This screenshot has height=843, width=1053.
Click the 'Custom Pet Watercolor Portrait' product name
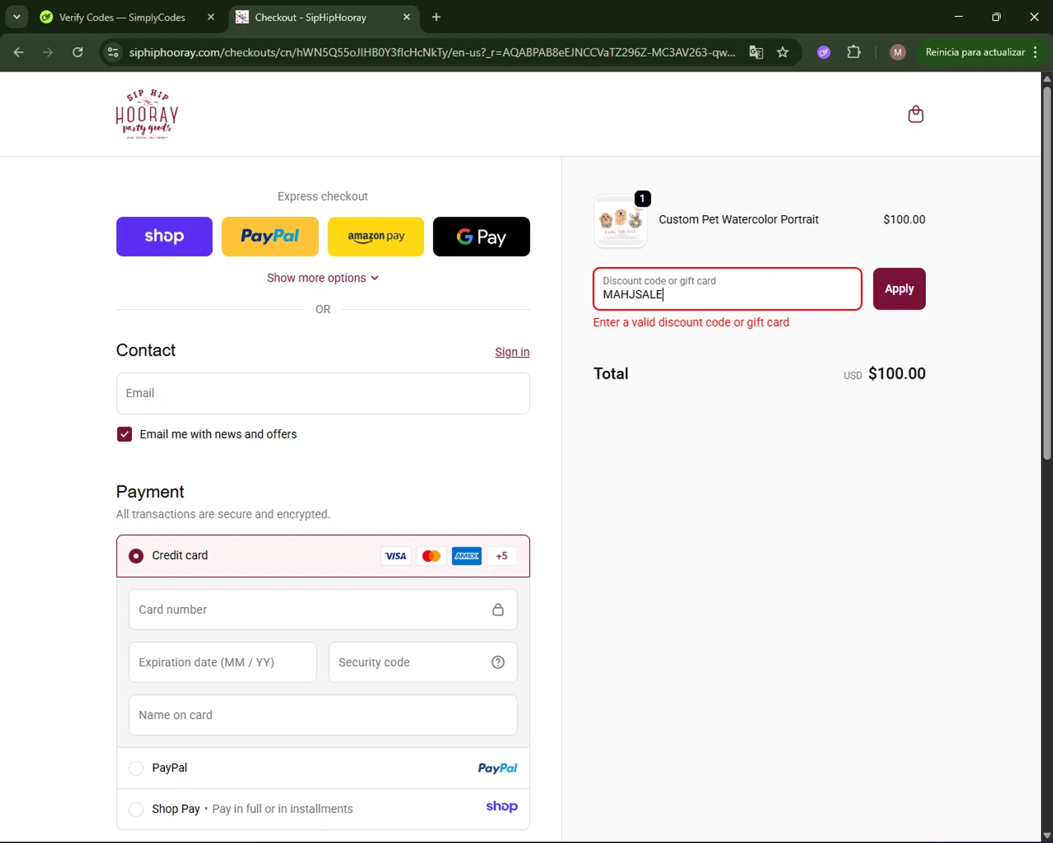tap(739, 220)
